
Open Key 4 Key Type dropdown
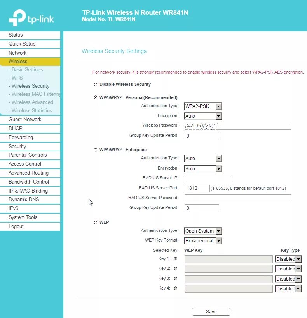288,289
